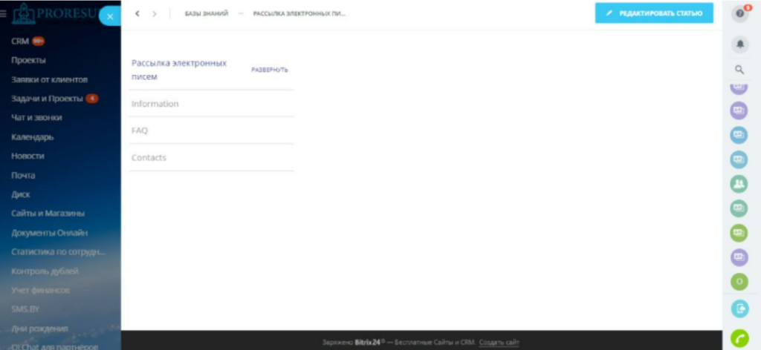Screen dimensions: 761x350
Task: Open the help question-mark icon
Action: coord(739,13)
